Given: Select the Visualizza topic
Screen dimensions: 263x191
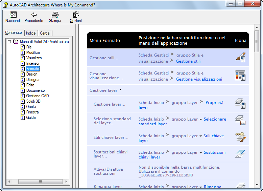Looking at the screenshot, I should click(x=34, y=58).
